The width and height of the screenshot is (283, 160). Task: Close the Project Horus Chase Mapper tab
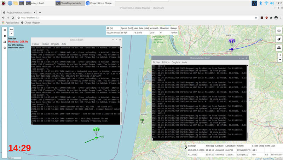pyautogui.click(x=34, y=12)
